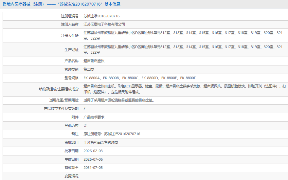Select approving authority 江苏省药品监督管理局
The height and width of the screenshot is (180, 288).
pos(101,142)
